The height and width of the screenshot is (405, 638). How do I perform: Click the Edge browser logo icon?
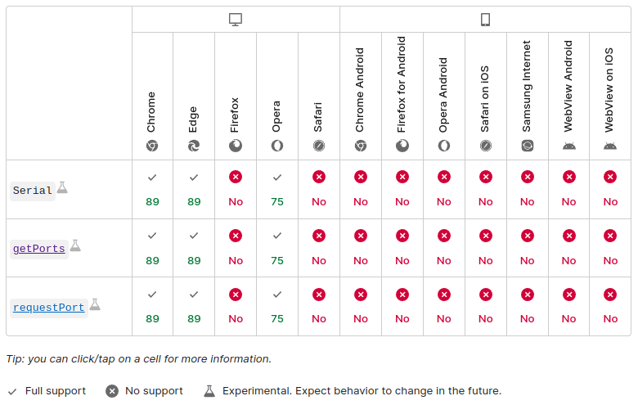(x=194, y=146)
